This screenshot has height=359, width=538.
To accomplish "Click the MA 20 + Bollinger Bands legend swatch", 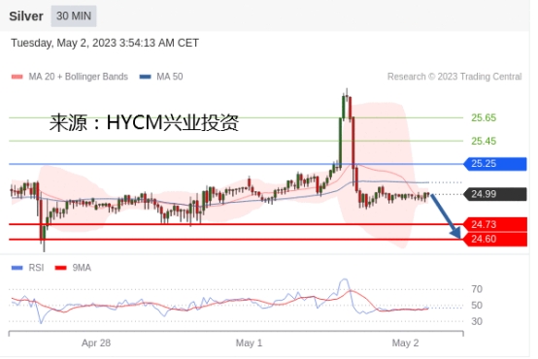I will click(x=17, y=78).
